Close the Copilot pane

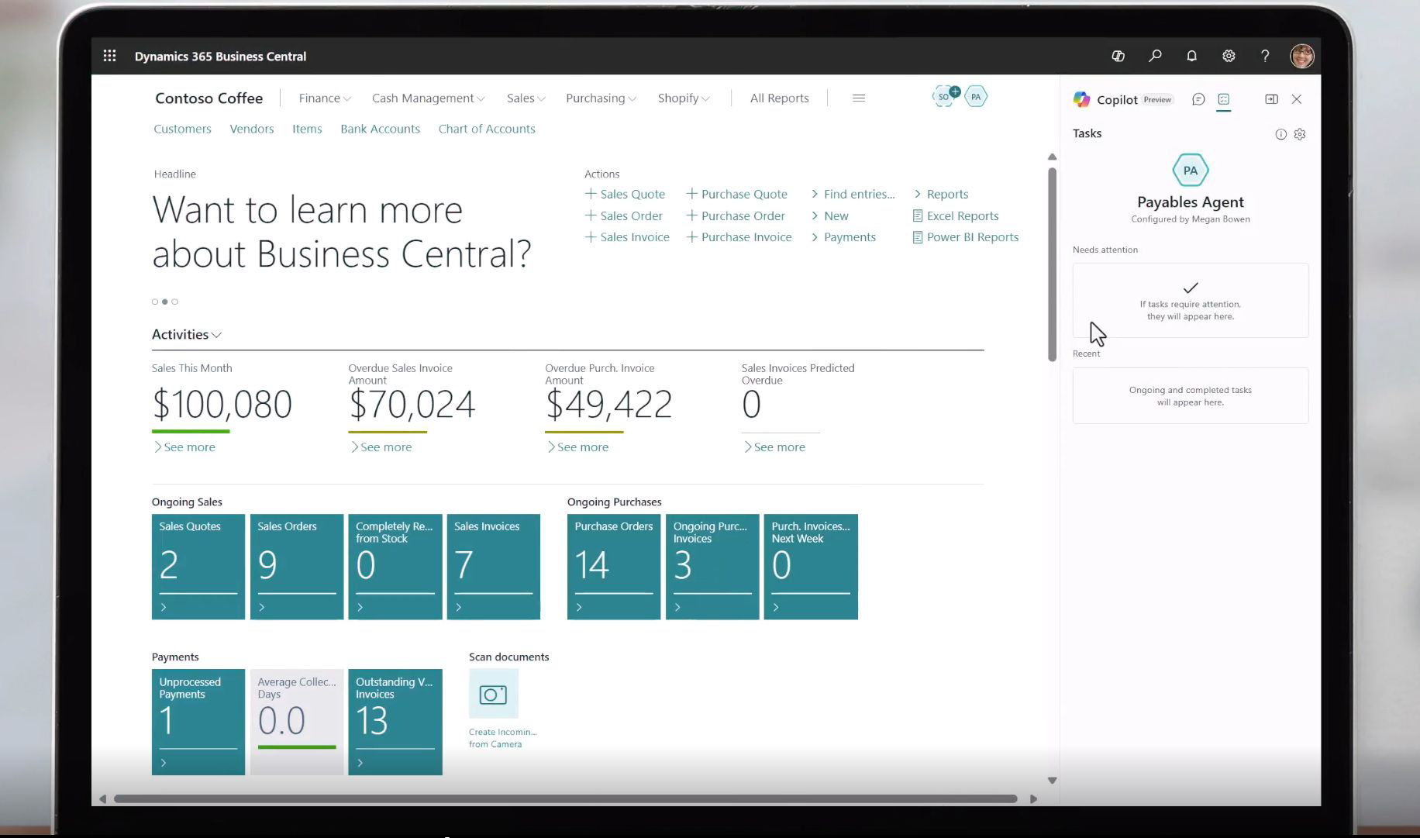click(1297, 99)
